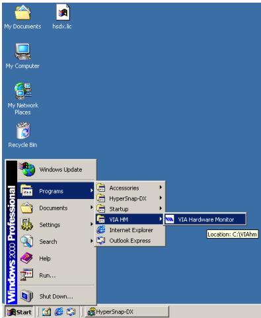Click the Shut Down monitor icon
261x318 pixels.
(x=26, y=296)
